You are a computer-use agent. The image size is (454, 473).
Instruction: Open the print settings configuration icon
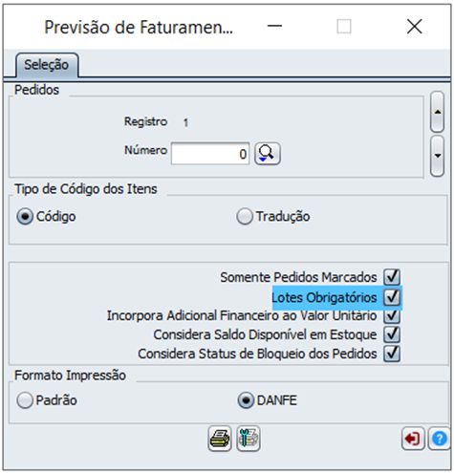click(249, 439)
